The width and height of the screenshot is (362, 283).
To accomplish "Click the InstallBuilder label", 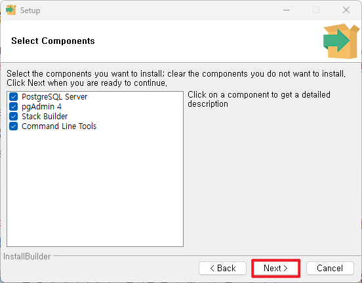I will (x=27, y=257).
